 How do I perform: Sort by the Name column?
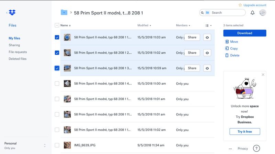click(x=65, y=25)
